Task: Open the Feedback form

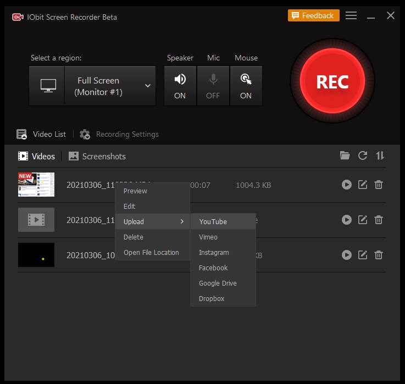Action: click(x=314, y=15)
